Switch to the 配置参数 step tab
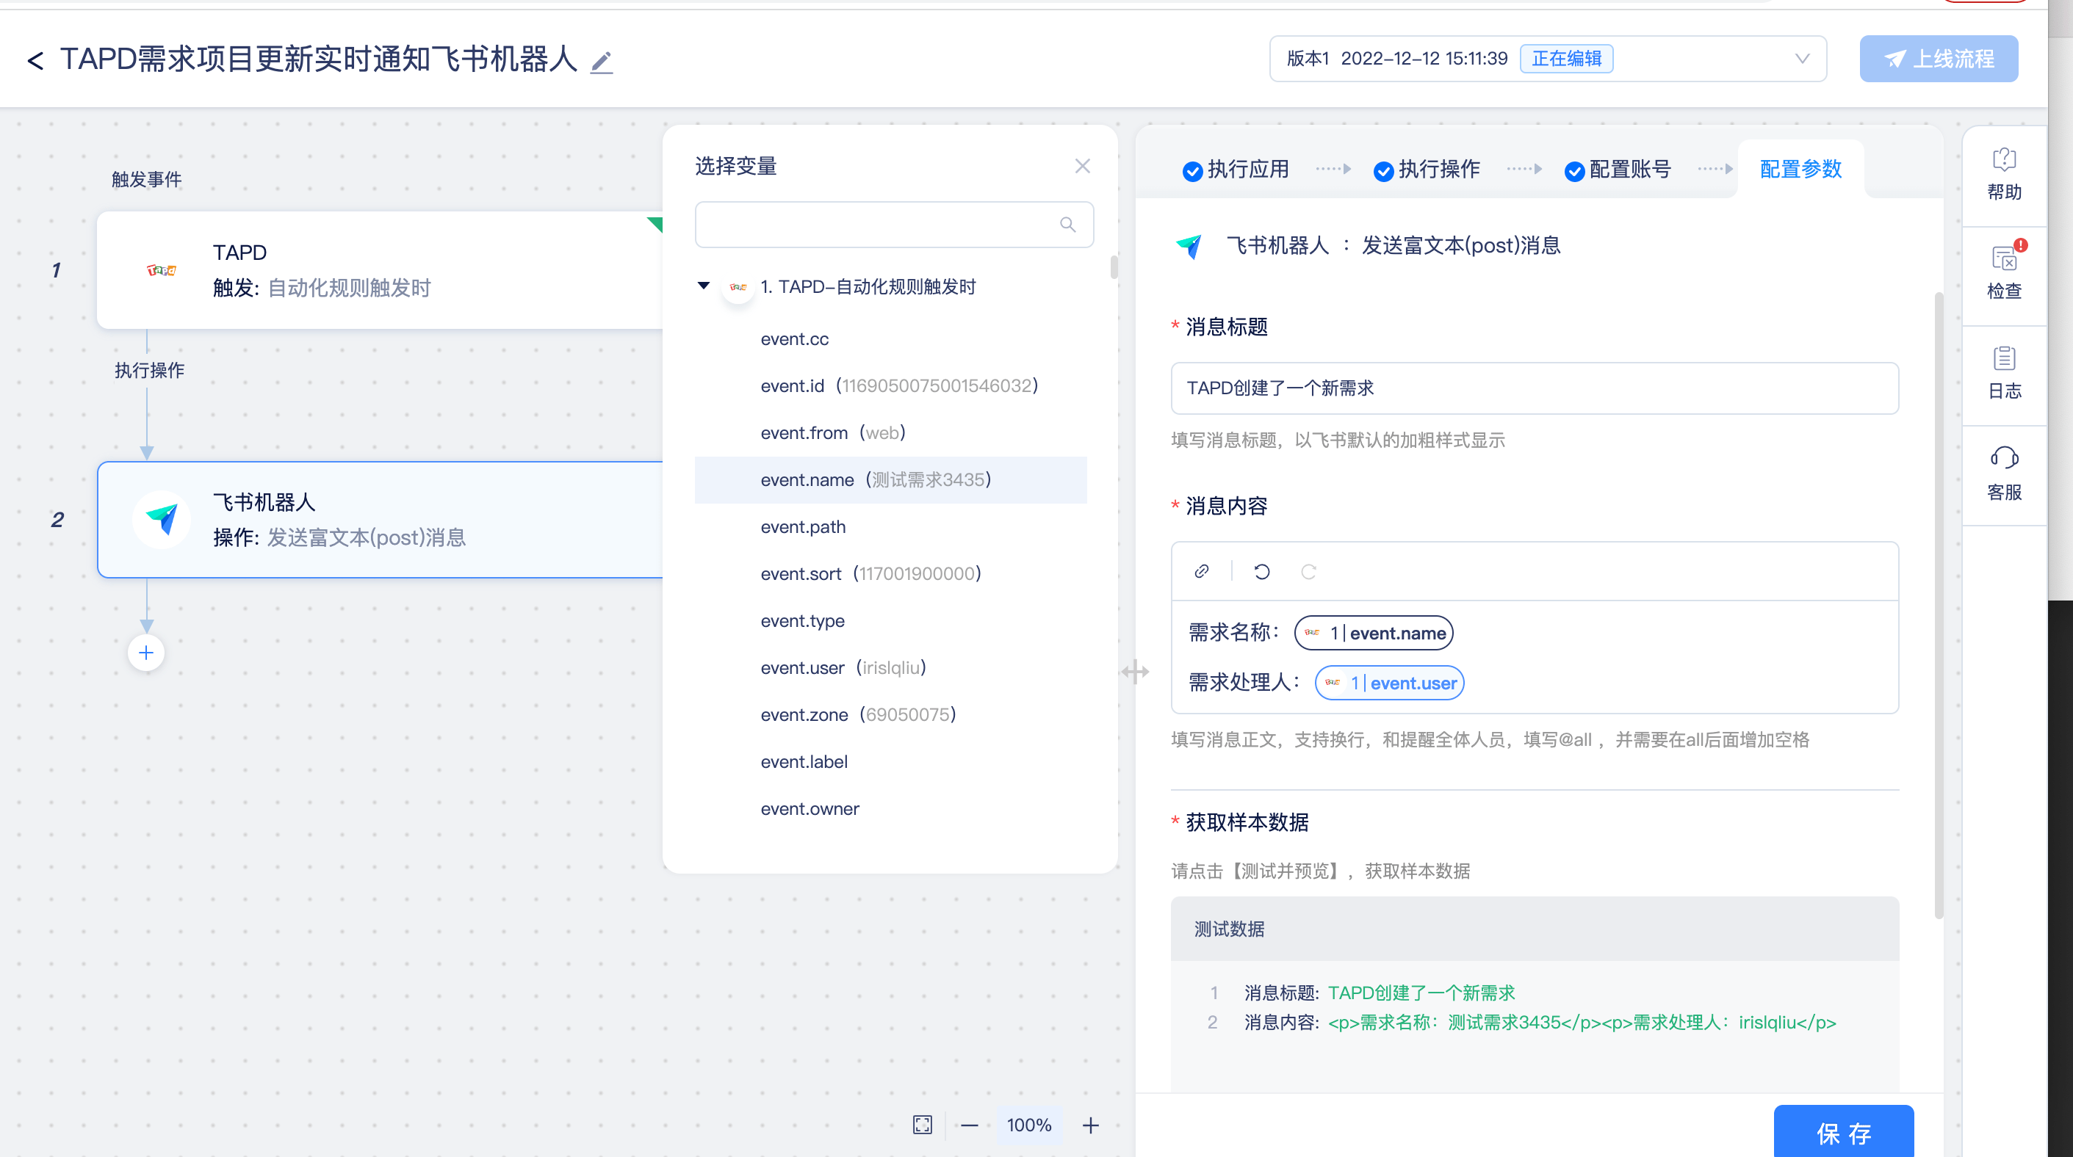The image size is (2073, 1157). coord(1800,170)
